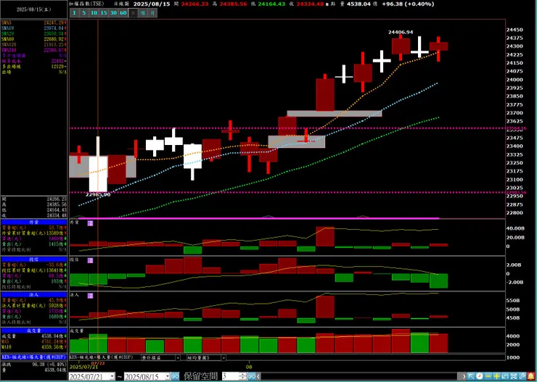Click the 投信累計買賣超 row
This screenshot has height=382, width=537.
click(34, 270)
